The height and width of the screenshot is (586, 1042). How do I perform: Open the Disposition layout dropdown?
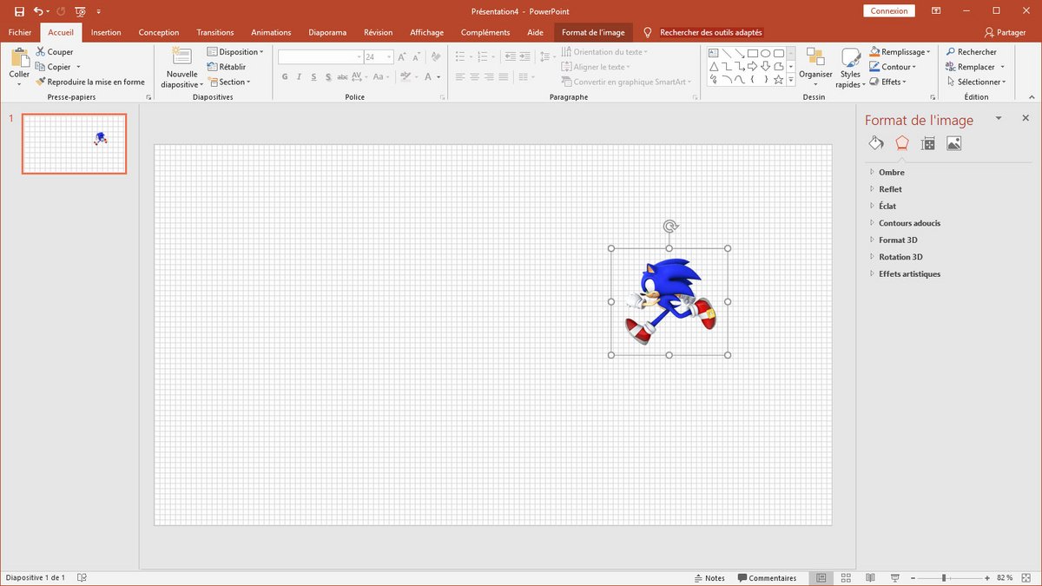click(x=235, y=52)
